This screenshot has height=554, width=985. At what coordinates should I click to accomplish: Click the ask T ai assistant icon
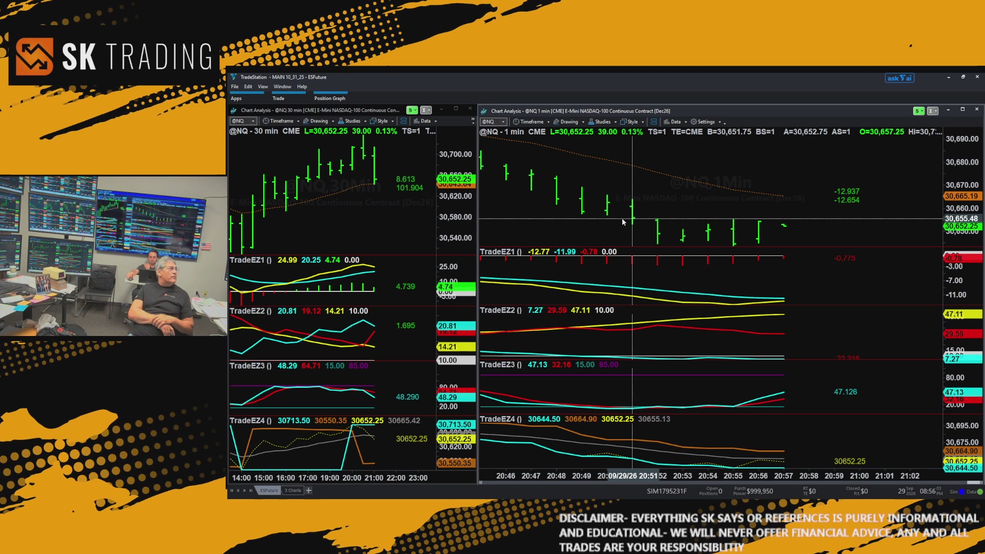pos(899,78)
